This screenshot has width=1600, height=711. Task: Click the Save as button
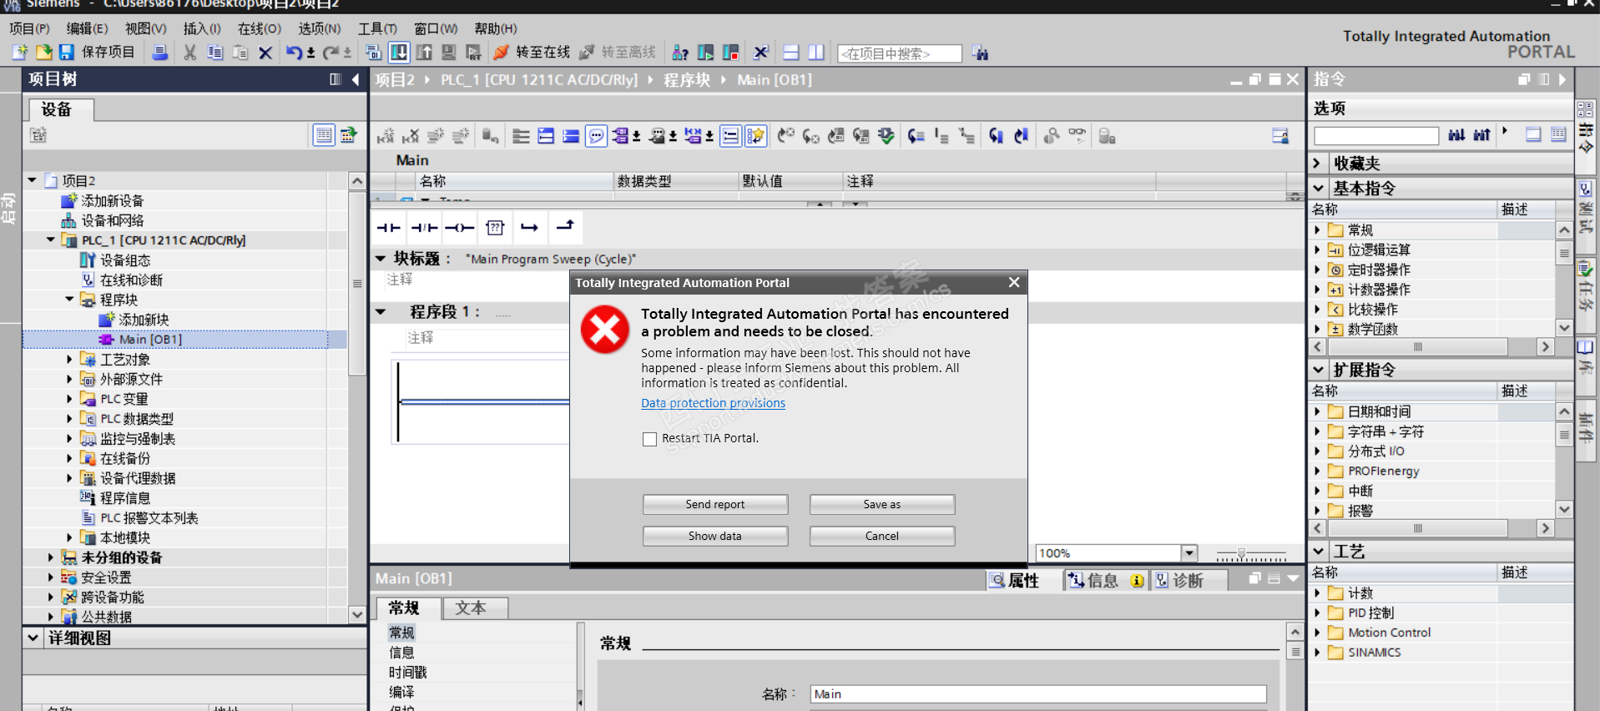click(882, 505)
